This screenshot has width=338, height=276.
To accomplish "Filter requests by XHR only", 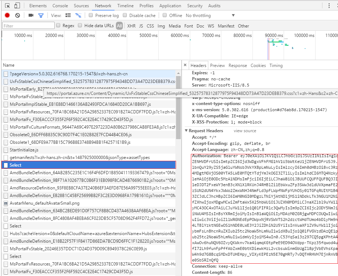I will click(x=131, y=26).
